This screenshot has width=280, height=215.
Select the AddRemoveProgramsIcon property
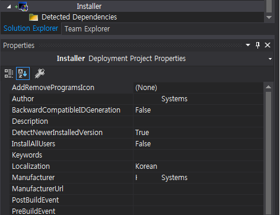coord(71,88)
